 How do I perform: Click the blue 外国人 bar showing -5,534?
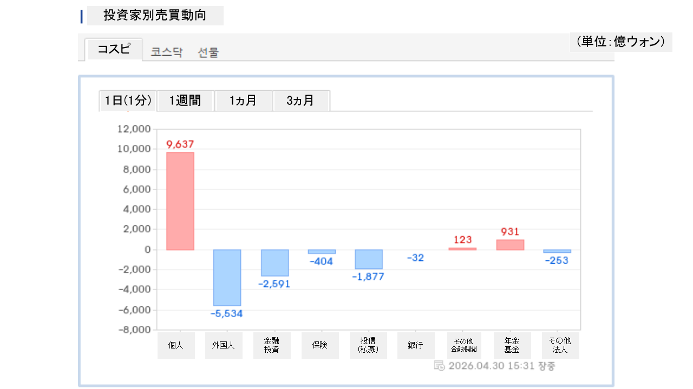coord(227,278)
